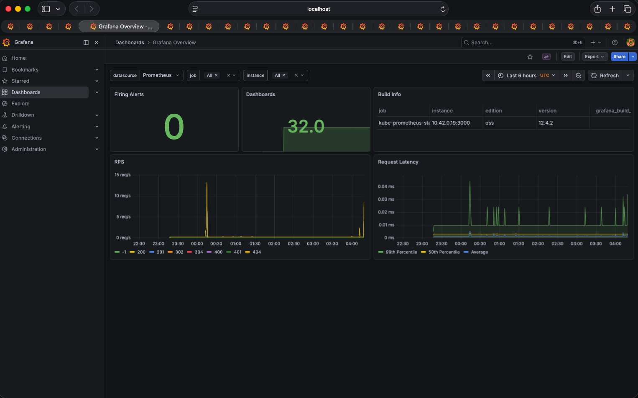The image size is (638, 398).
Task: Open the Last 6 hours time picker
Action: point(527,76)
